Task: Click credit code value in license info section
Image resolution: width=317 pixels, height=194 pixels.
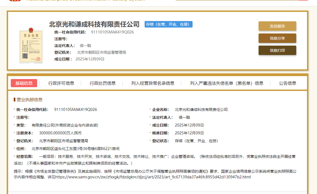Action: pos(75,110)
